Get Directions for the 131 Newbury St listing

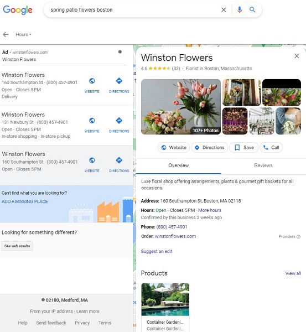click(119, 125)
